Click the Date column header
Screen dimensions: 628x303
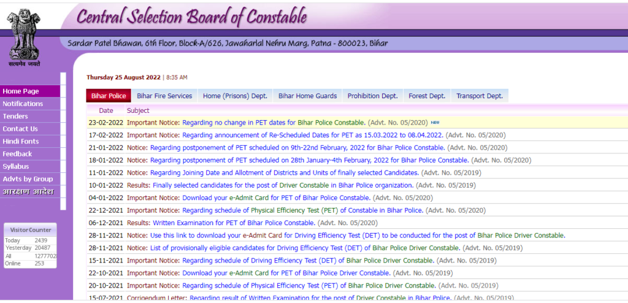coord(106,110)
